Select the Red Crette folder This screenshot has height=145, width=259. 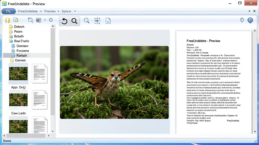pos(22,41)
